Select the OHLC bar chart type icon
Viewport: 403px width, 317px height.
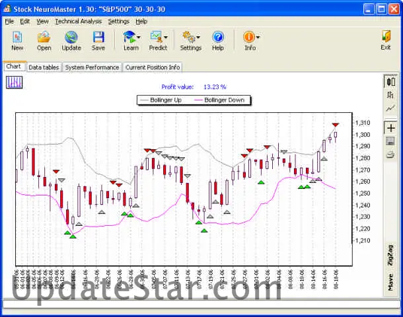pyautogui.click(x=390, y=95)
